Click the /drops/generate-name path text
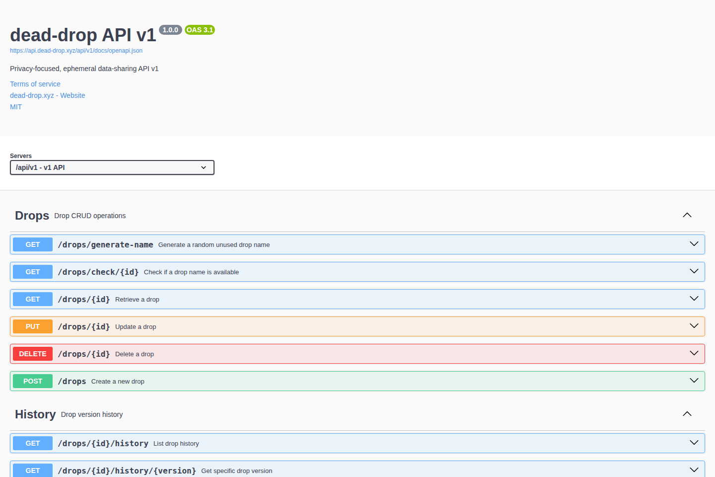Image resolution: width=715 pixels, height=477 pixels. (x=105, y=244)
